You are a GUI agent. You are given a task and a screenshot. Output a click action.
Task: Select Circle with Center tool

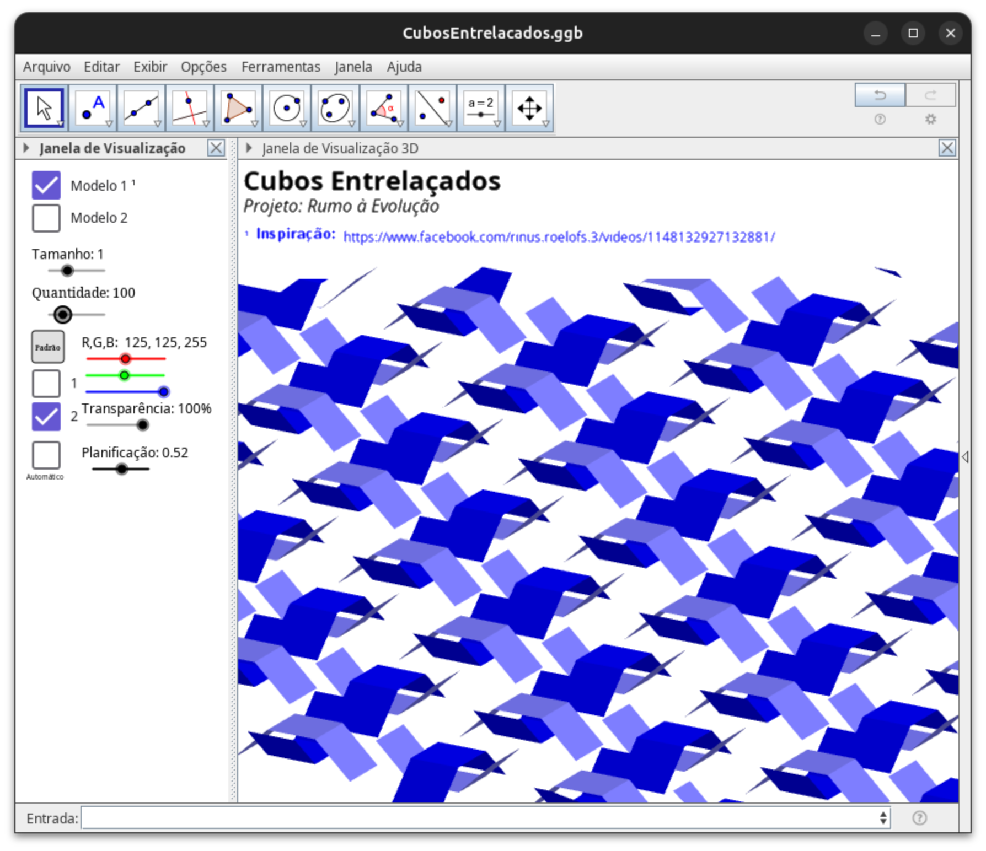coord(287,108)
